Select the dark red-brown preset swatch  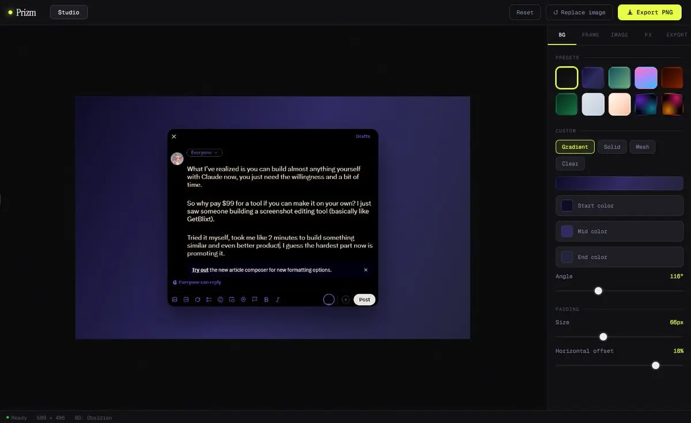(x=672, y=78)
